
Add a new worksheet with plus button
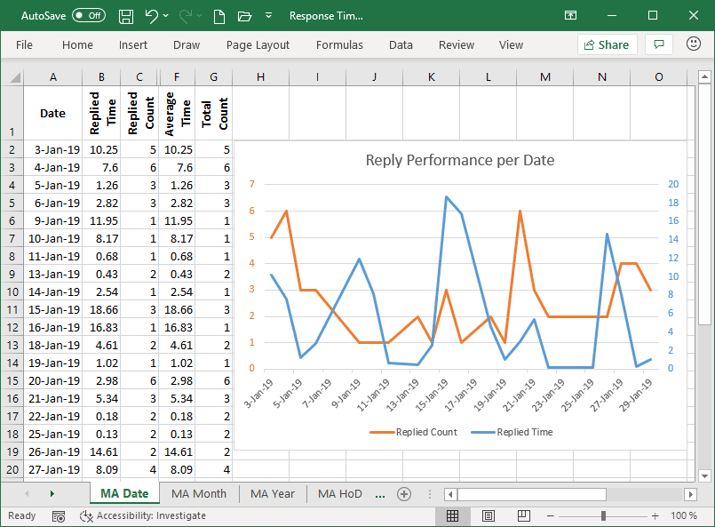click(x=404, y=493)
